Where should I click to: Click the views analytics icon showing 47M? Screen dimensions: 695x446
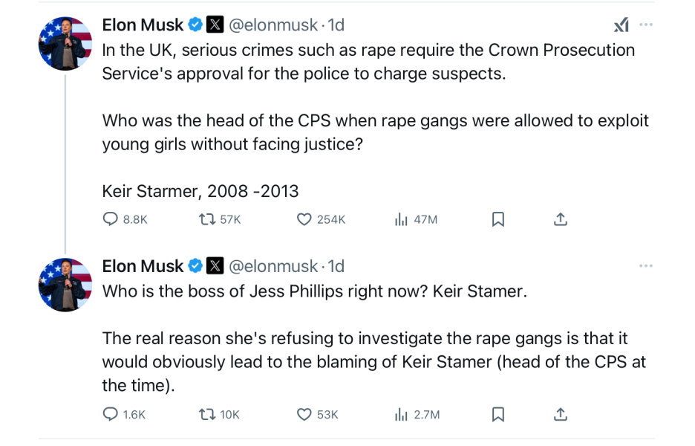click(x=401, y=219)
